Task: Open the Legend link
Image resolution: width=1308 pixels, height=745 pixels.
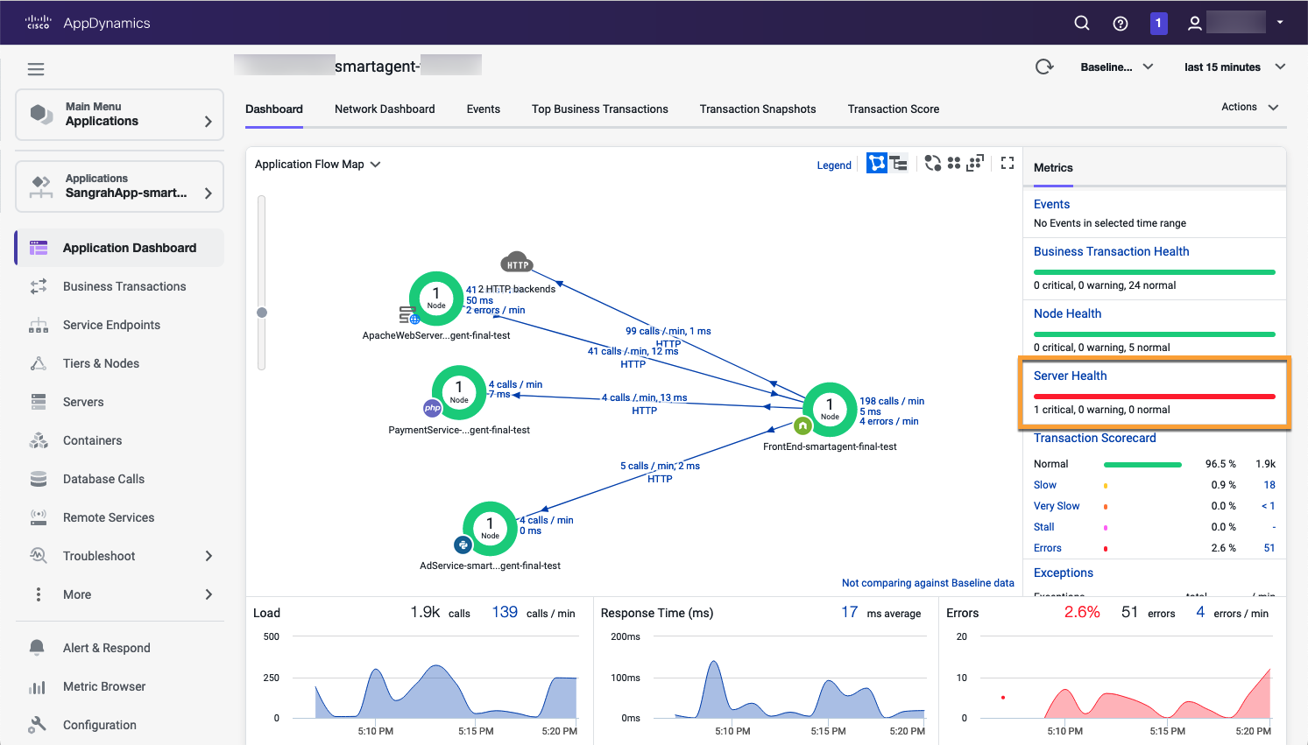Action: tap(834, 165)
